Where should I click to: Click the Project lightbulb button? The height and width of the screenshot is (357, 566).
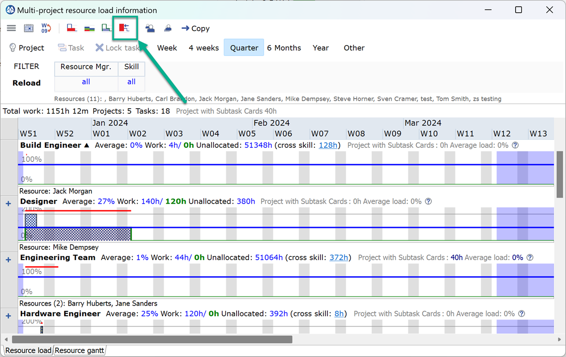pos(27,48)
